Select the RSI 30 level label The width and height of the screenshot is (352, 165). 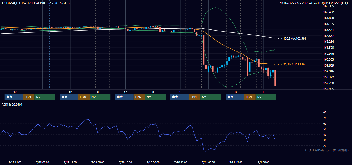[325, 140]
